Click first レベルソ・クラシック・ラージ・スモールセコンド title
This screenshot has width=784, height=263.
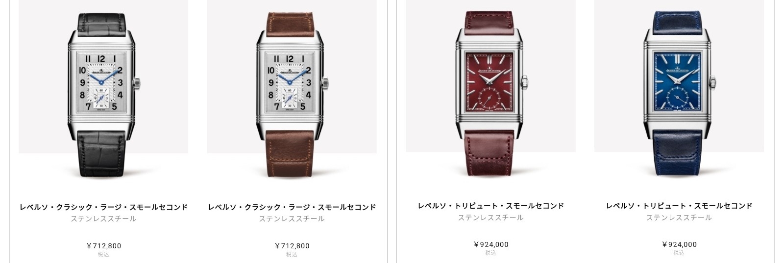tap(103, 207)
